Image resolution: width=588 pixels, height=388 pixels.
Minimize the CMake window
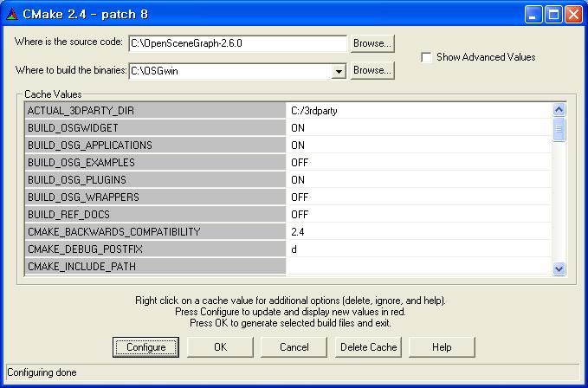pyautogui.click(x=533, y=15)
